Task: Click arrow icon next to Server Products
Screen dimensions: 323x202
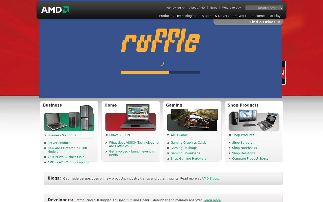Action: click(x=45, y=143)
